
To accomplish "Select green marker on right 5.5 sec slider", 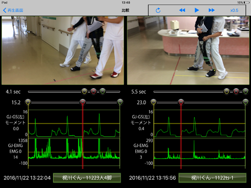I will tap(245, 92).
